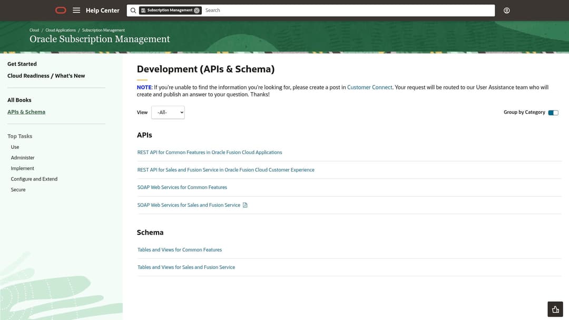Open SOAP Web Services for Sales and Fusion Service
569x320 pixels.
point(189,205)
